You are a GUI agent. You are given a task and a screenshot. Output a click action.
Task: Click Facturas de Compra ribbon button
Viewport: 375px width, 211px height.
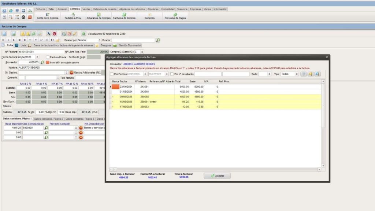coord(124,16)
